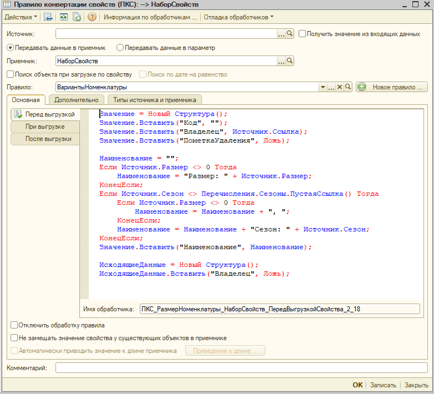434x394 pixels.
Task: Click code line Значение.Вставить("Наименование", Наименование);
Action: (x=206, y=247)
